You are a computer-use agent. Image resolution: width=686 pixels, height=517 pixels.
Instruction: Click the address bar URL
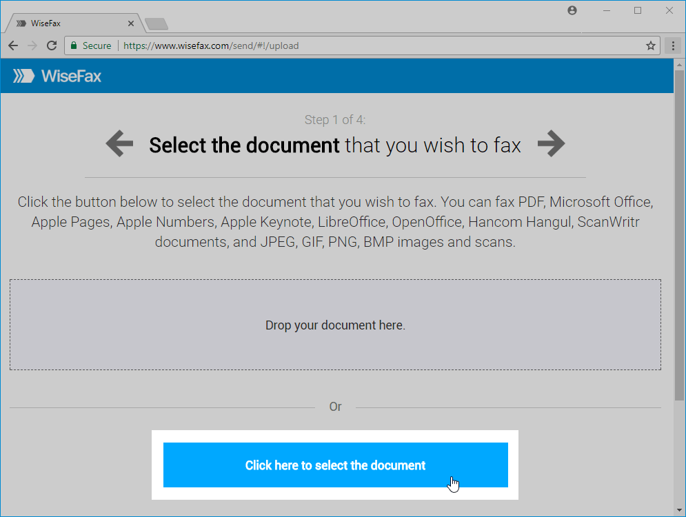click(x=211, y=45)
